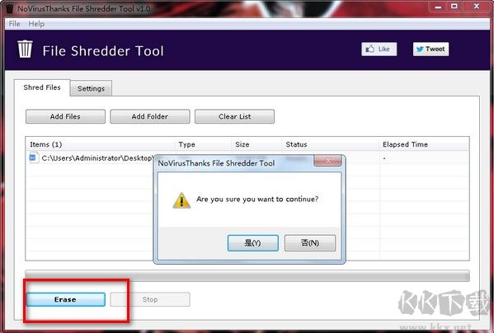Sort by Items (1) column header
Viewport: 494px width, 333px height.
tap(100, 144)
